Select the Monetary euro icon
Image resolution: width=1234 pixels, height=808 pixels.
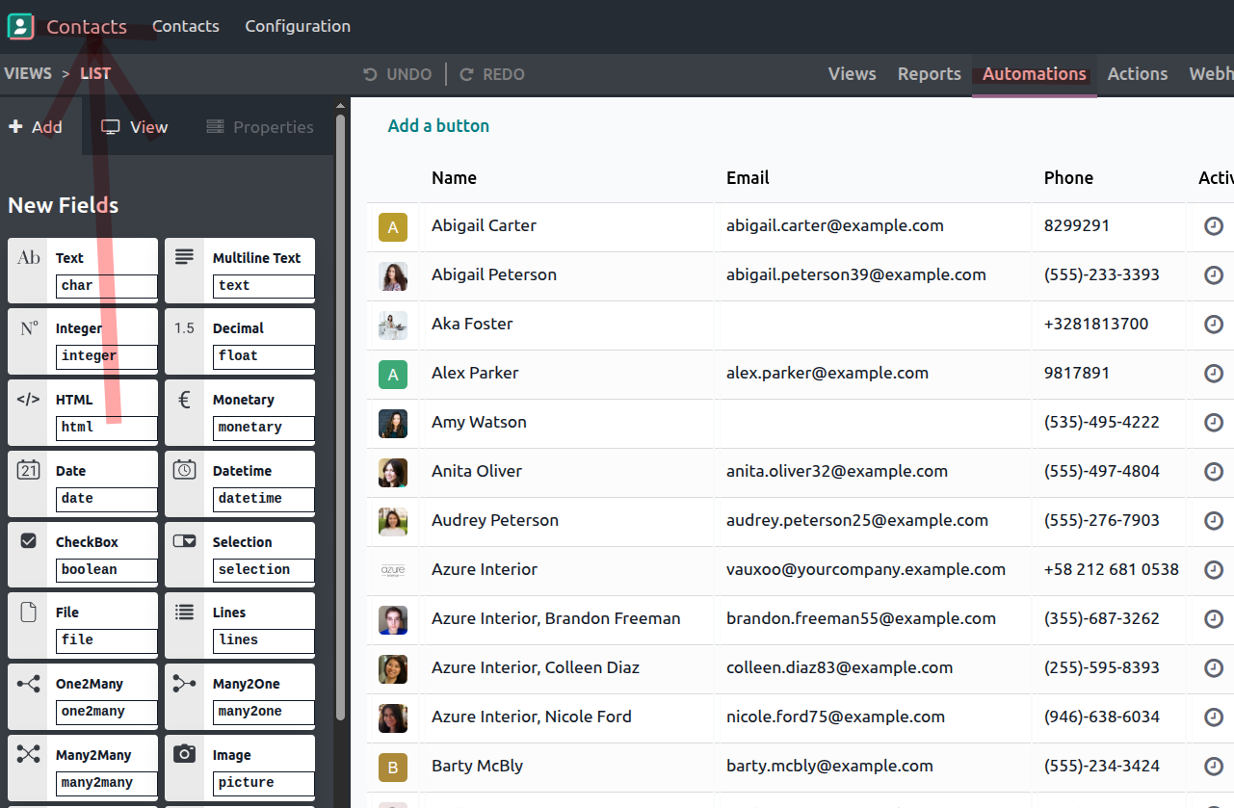coord(184,399)
